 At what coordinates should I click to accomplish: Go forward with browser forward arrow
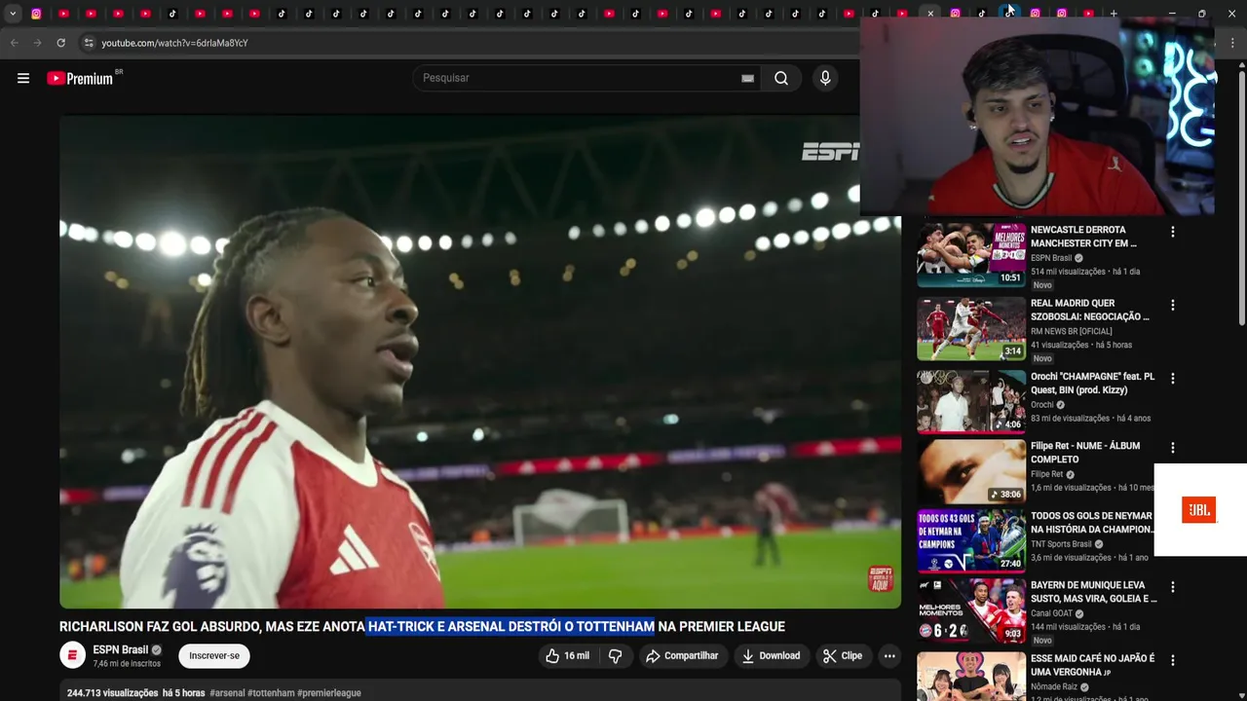[37, 43]
